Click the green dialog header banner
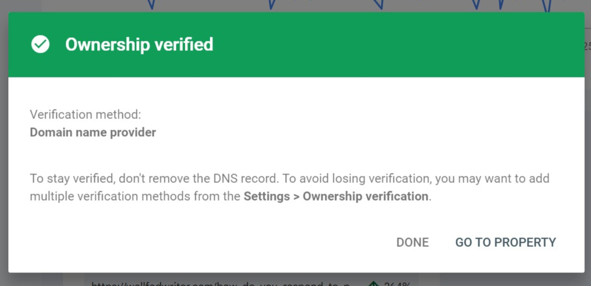Image resolution: width=591 pixels, height=286 pixels. click(356, 44)
